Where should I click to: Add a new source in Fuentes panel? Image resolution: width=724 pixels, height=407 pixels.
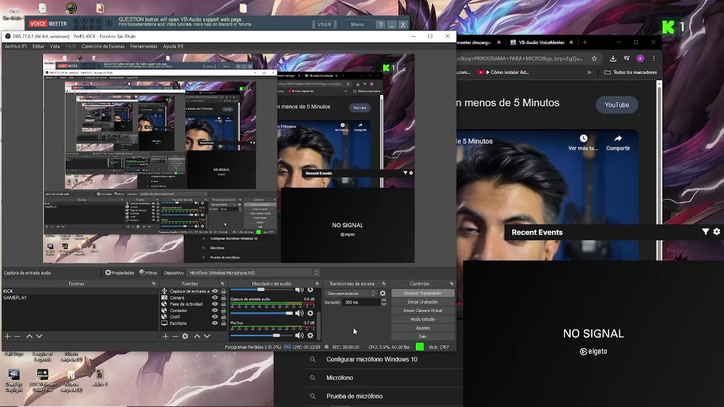click(x=165, y=336)
